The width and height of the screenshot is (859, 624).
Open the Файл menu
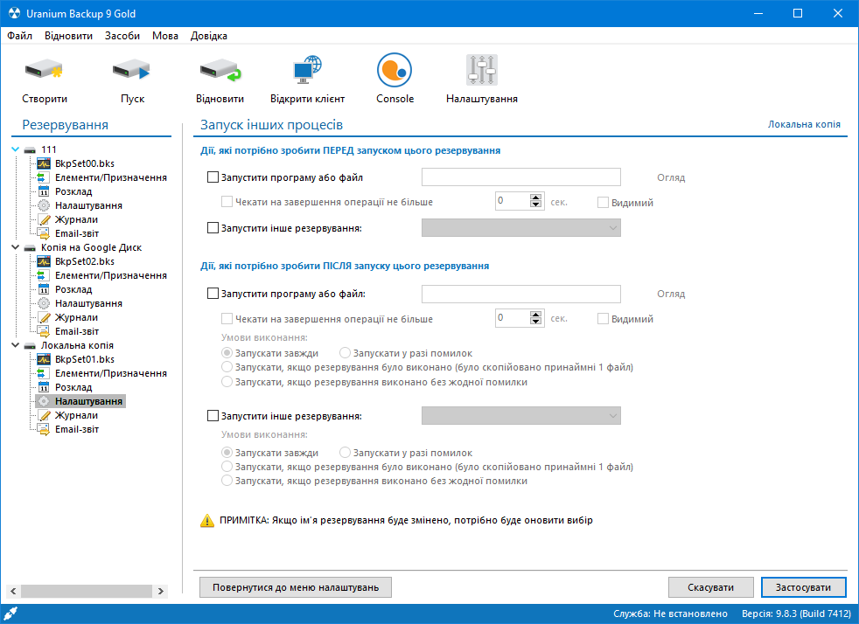(20, 36)
